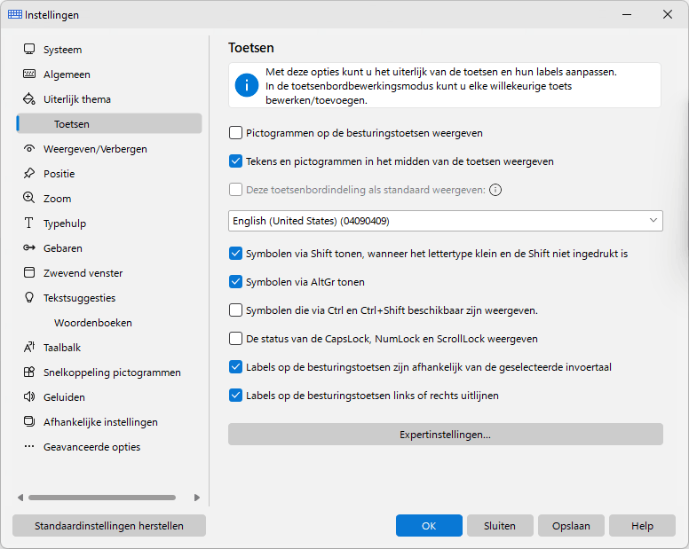Uncheck tekens en pictogrammen in het midden
This screenshot has height=549, width=689.
click(235, 161)
